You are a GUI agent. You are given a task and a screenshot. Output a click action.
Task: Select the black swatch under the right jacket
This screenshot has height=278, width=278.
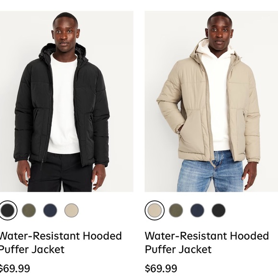219,210
